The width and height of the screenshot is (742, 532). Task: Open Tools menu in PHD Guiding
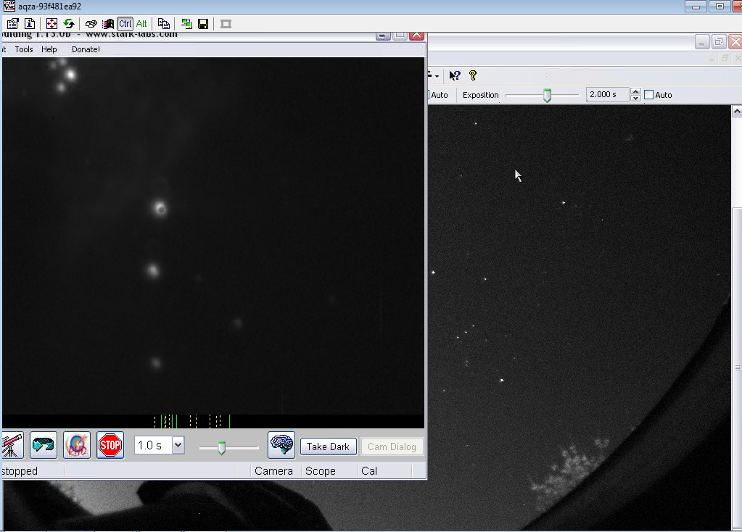coord(24,49)
